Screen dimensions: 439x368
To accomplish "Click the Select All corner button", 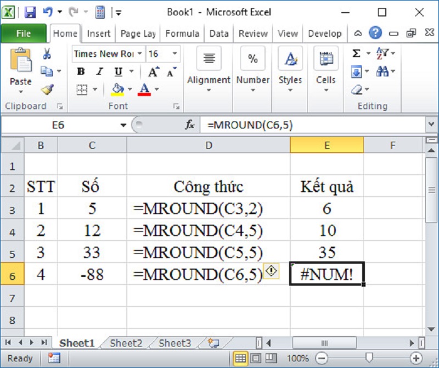I will pyautogui.click(x=13, y=145).
